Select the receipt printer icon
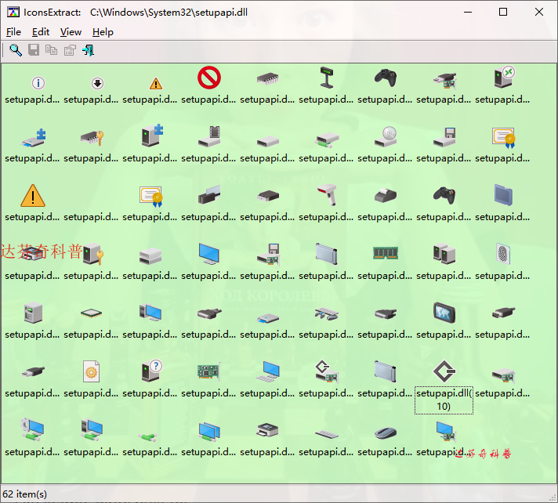This screenshot has height=503, width=558. [x=386, y=195]
